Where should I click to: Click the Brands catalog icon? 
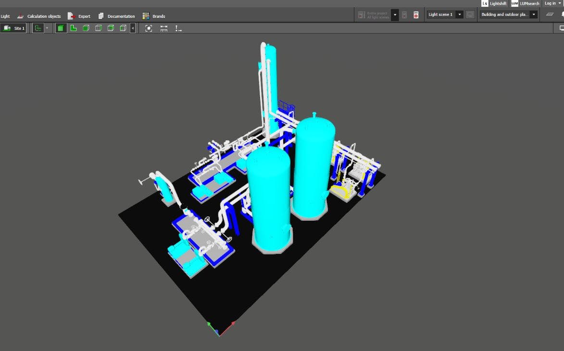coord(146,16)
